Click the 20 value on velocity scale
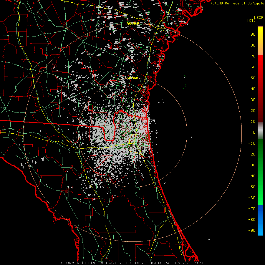This screenshot has height=265, width=265. point(253,111)
